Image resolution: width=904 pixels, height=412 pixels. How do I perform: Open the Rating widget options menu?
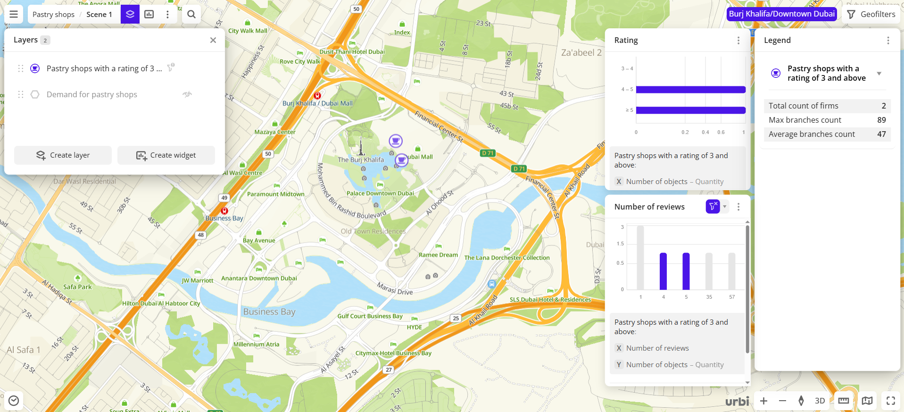[738, 41]
